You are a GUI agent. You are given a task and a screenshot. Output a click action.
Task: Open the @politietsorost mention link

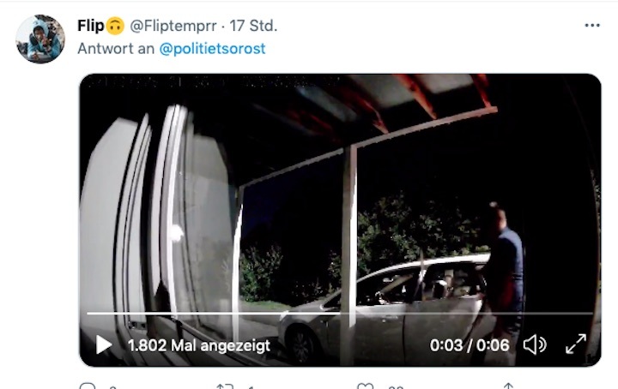click(x=213, y=49)
